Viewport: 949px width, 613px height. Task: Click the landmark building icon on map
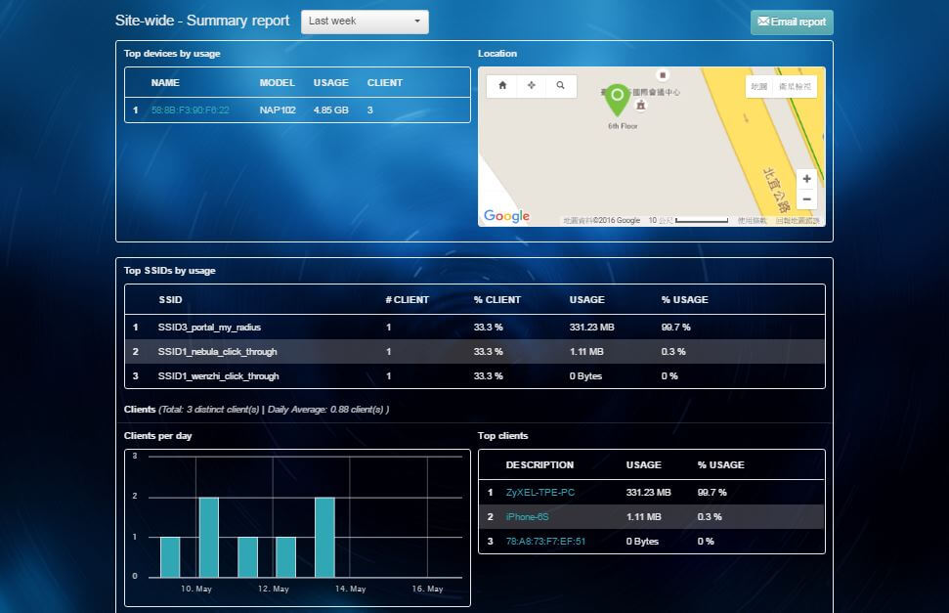[x=641, y=105]
